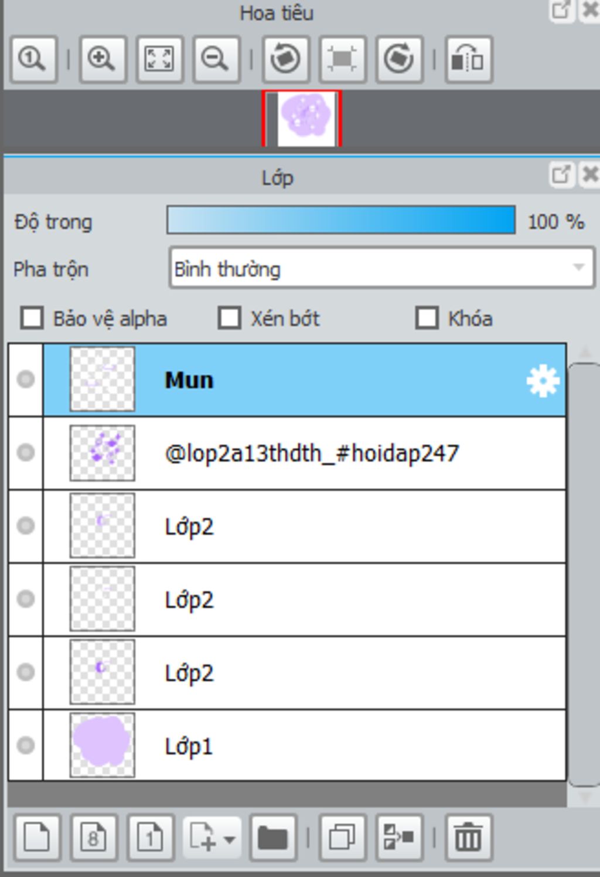600x877 pixels.
Task: Add a new 8-bit layer
Action: tap(94, 837)
